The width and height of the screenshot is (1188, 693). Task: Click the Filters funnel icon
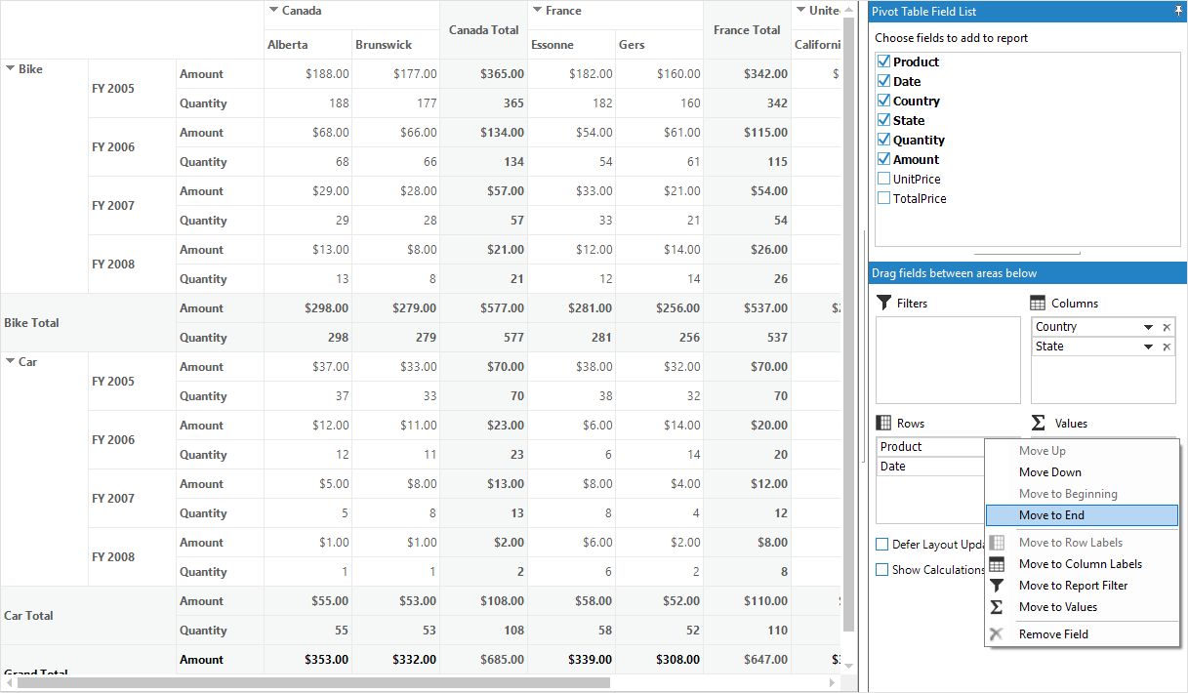click(x=884, y=304)
